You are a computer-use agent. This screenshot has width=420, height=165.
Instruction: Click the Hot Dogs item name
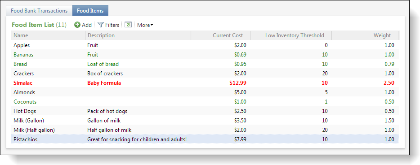25,111
